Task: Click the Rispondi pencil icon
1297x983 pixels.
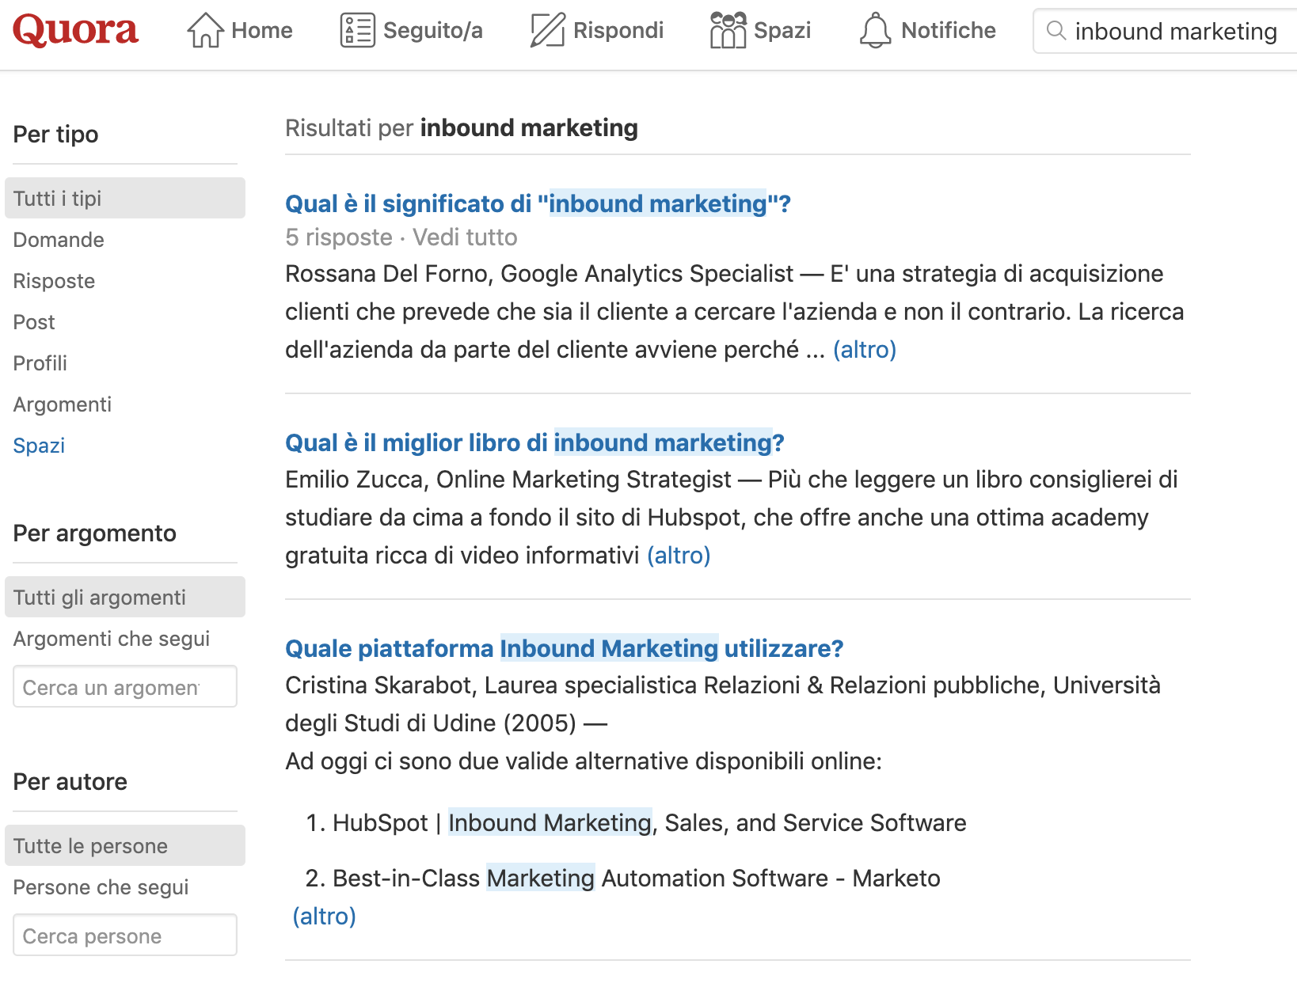Action: [547, 30]
